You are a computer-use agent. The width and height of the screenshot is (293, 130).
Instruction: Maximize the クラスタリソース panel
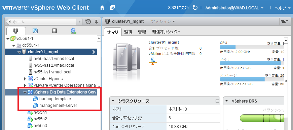coord(217,101)
